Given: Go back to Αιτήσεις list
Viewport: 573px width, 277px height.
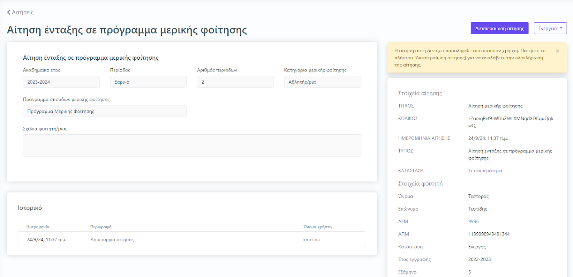Looking at the screenshot, I should tap(20, 12).
